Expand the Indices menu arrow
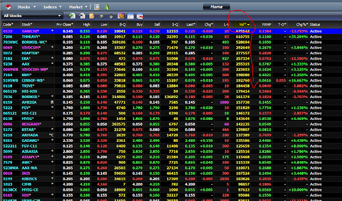Image resolution: width=342 pixels, height=201 pixels. pos(60,7)
